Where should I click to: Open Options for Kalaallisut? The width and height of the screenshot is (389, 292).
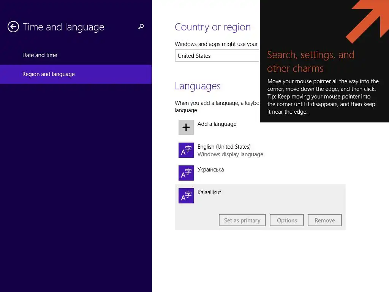coord(287,220)
